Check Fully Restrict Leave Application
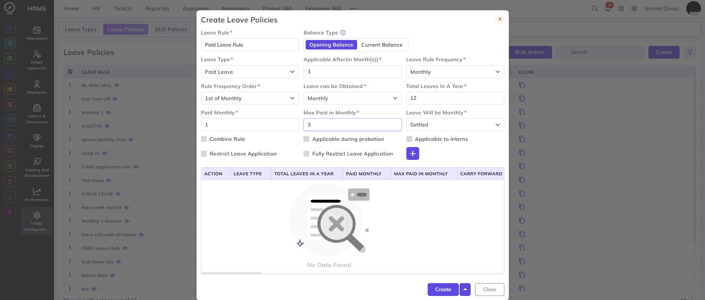 306,154
